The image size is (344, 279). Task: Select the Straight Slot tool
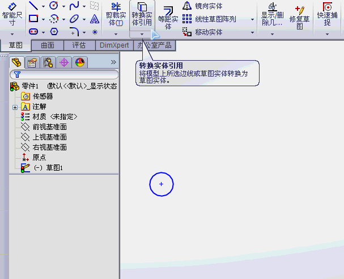(33, 32)
